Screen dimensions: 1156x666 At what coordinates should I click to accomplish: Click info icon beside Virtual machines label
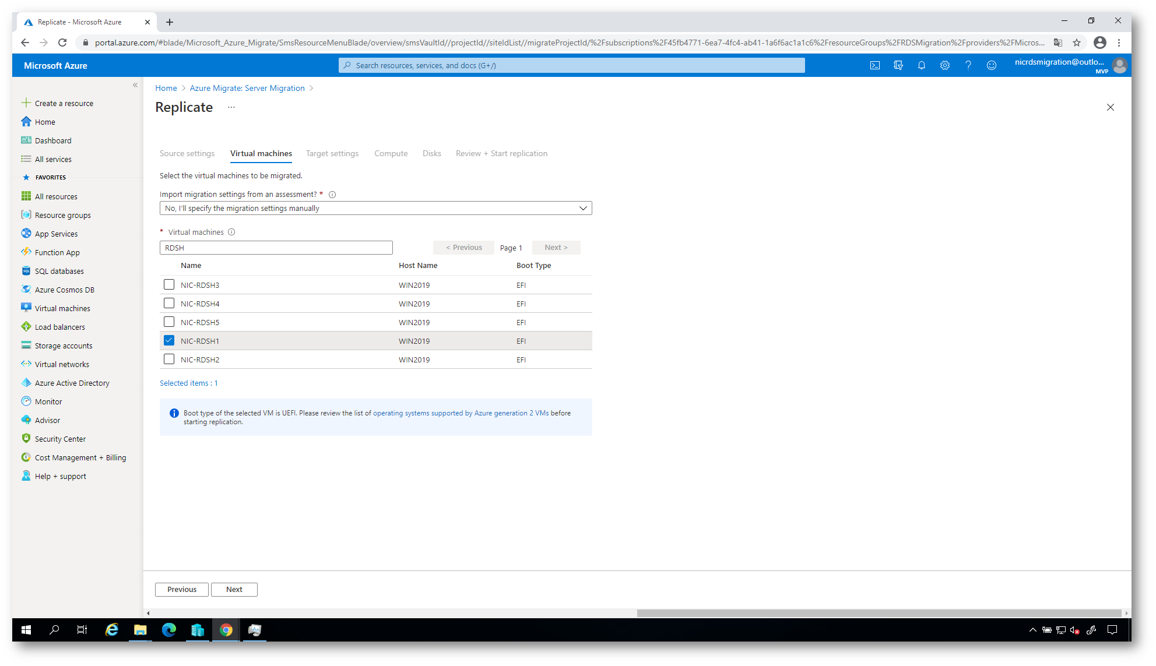click(231, 232)
